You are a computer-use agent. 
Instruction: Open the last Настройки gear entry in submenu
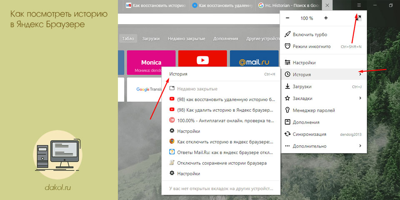[x=221, y=174]
